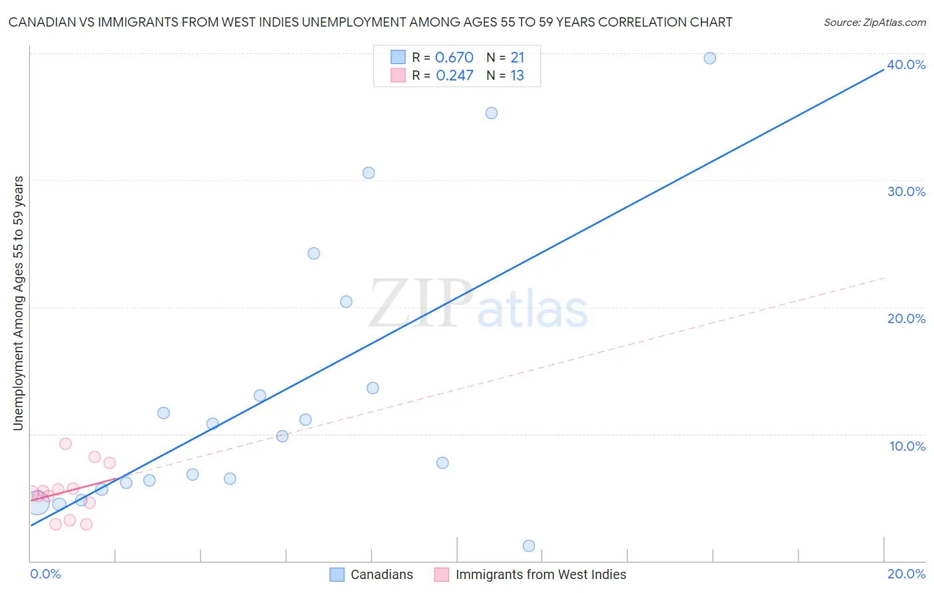Click the 40.0% y-axis tick label
Viewport: 934px width, 593px height.
(x=906, y=64)
